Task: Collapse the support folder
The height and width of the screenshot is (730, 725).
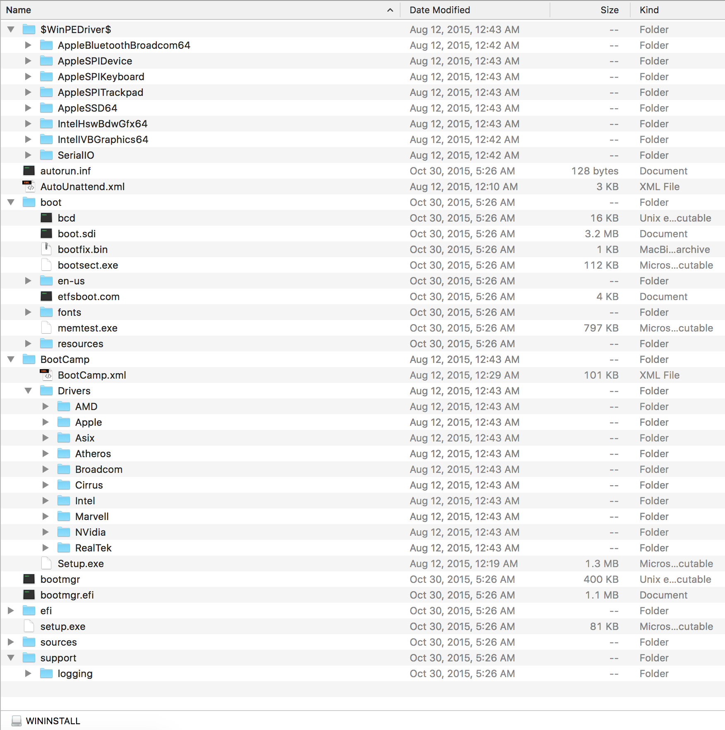Action: tap(11, 658)
